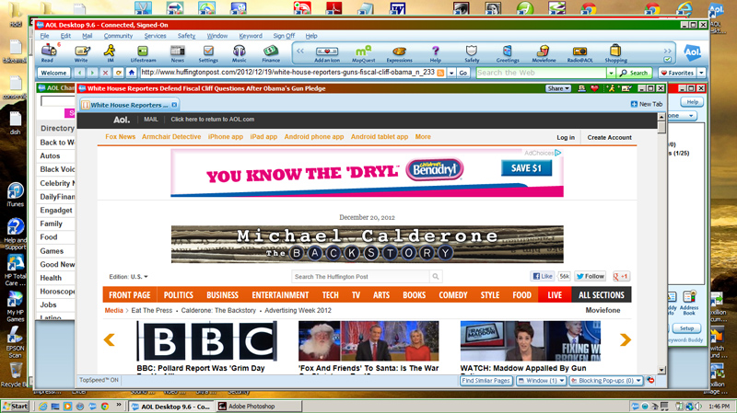Open the IM running man icon
The height and width of the screenshot is (413, 737).
point(110,53)
